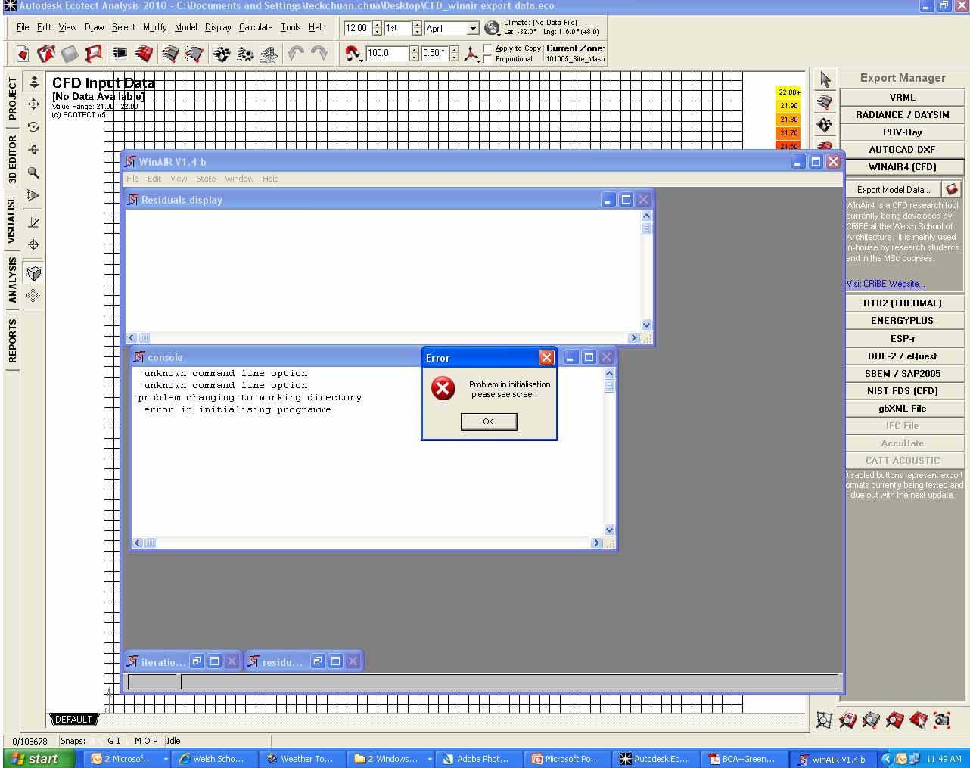Switch to the 3D EDITOR tab
This screenshot has height=768, width=970.
click(12, 160)
